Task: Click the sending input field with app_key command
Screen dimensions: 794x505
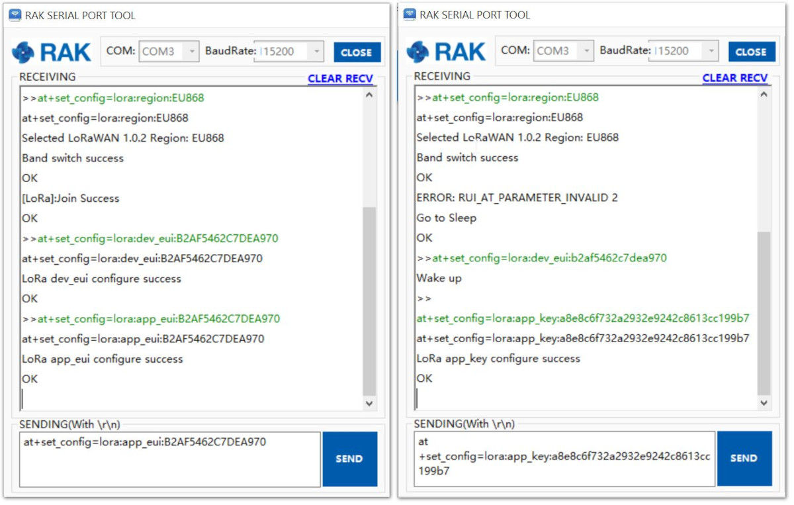Action: click(565, 459)
